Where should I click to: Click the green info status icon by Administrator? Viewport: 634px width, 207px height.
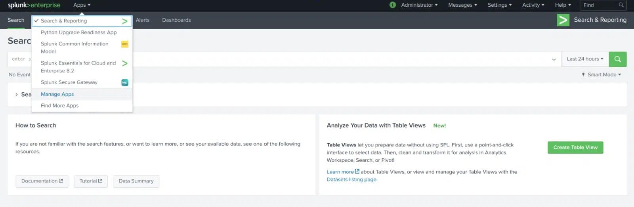(x=393, y=5)
